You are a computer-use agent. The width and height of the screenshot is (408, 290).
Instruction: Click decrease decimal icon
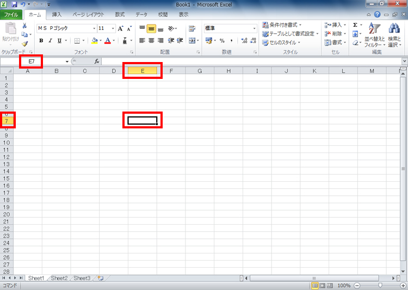253,41
